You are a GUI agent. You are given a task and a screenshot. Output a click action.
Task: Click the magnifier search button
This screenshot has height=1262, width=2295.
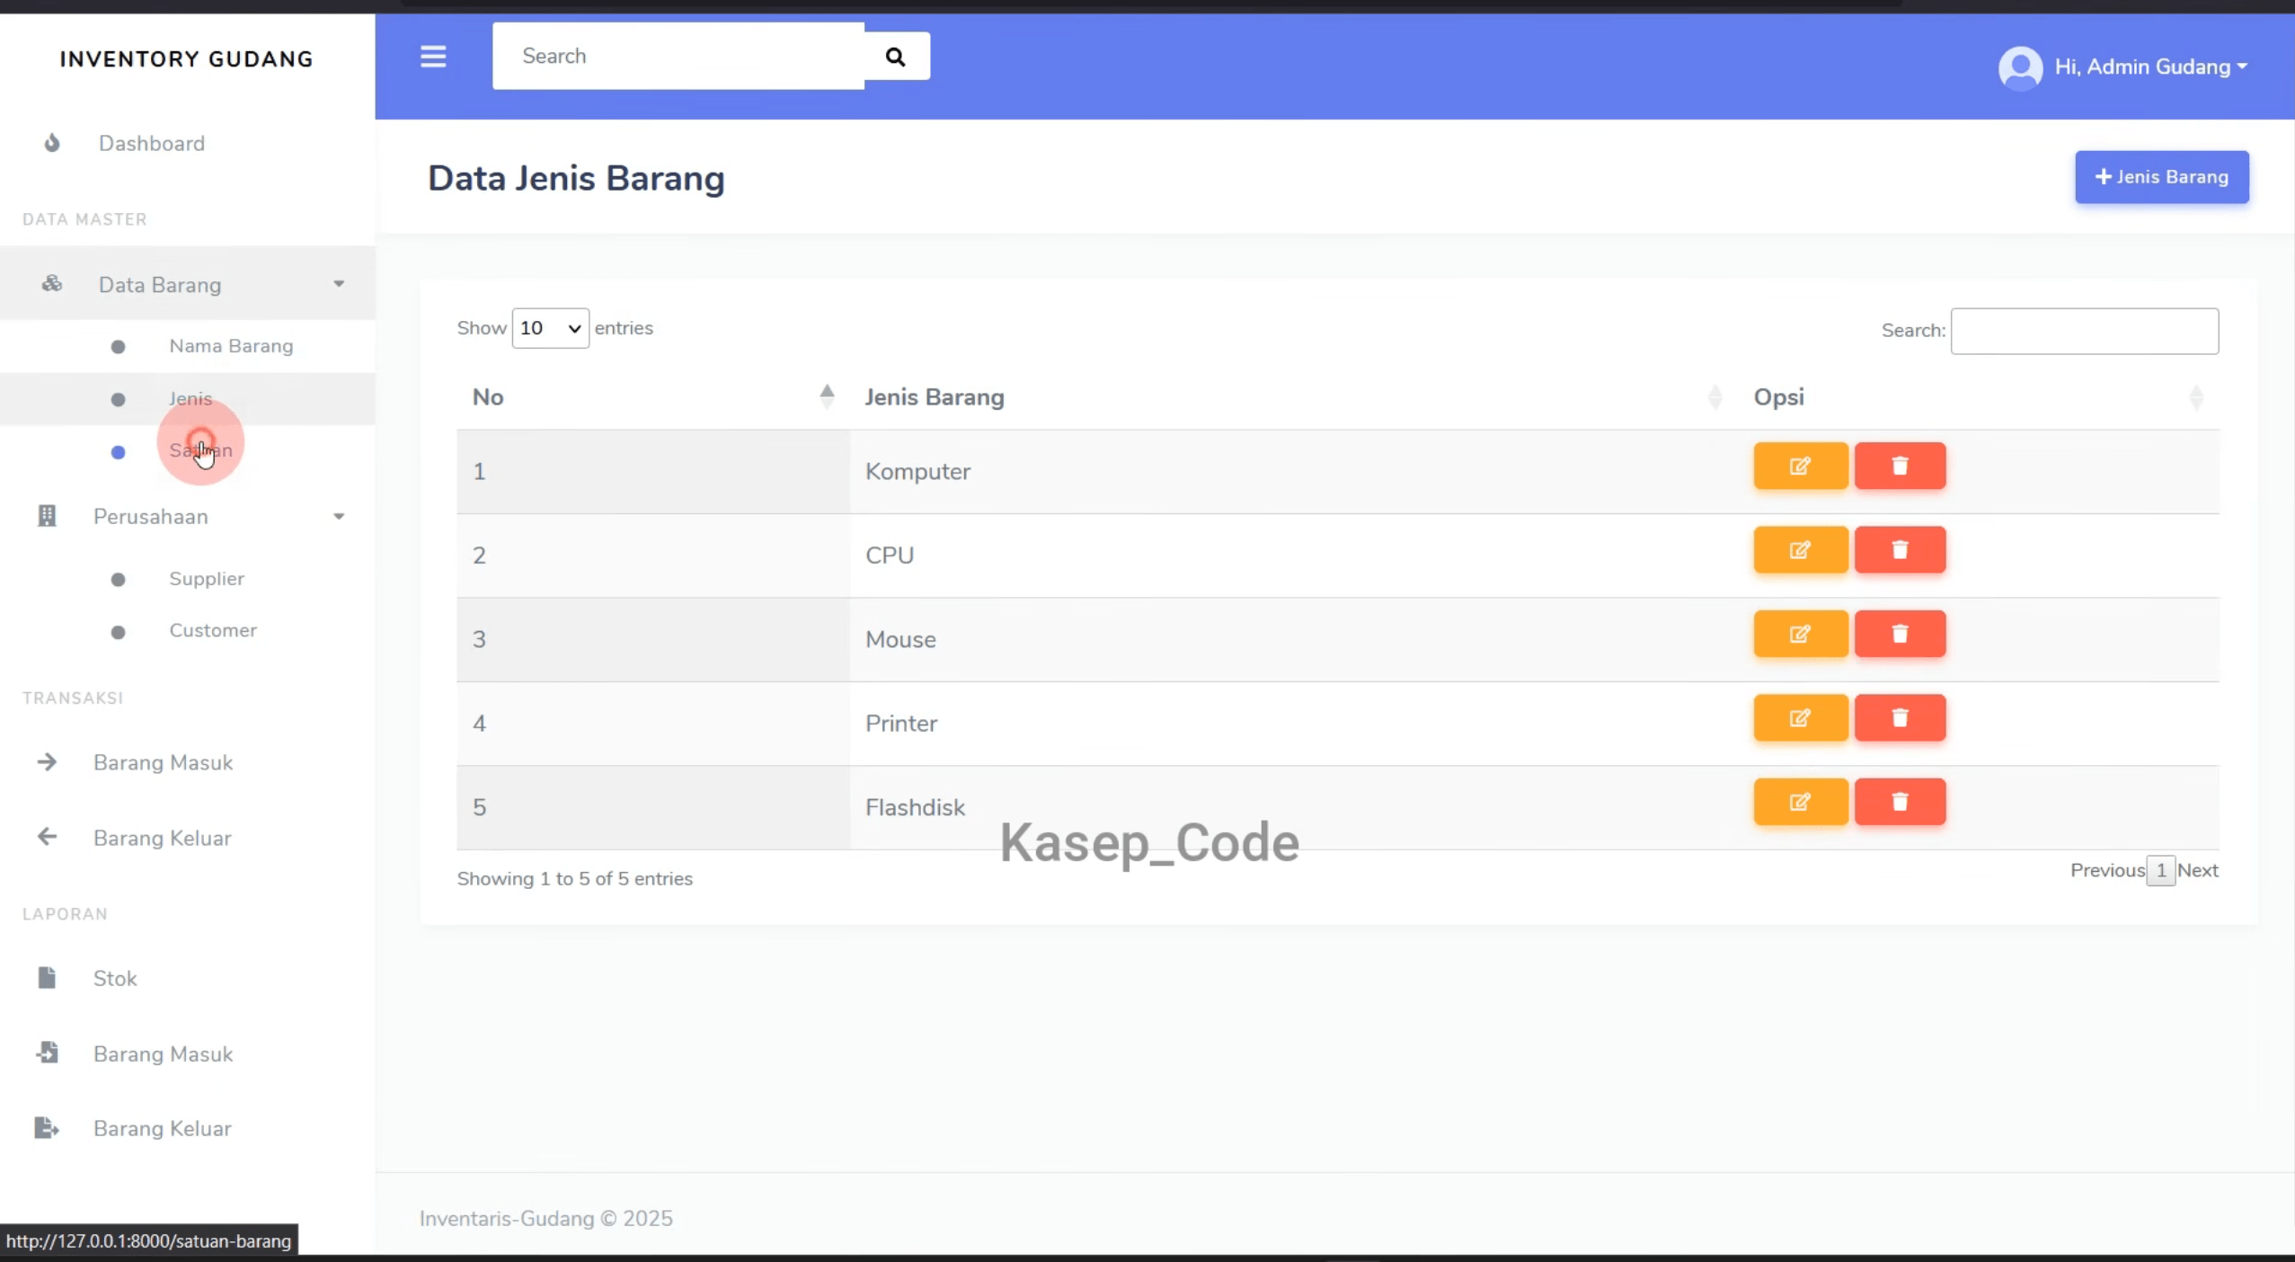click(896, 57)
